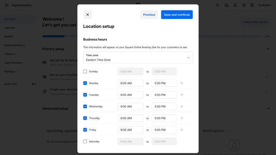The image size is (276, 155).
Task: Expand Library in the sidebar
Action: (x=10, y=54)
